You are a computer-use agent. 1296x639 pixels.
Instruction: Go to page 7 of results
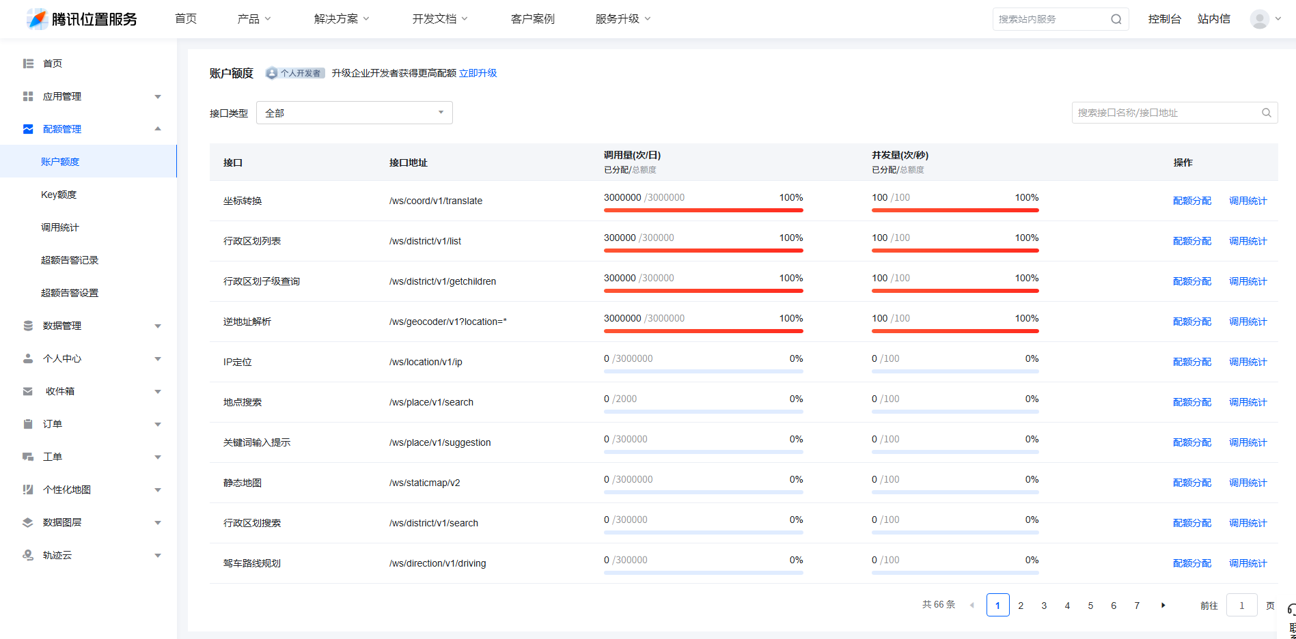[1137, 605]
